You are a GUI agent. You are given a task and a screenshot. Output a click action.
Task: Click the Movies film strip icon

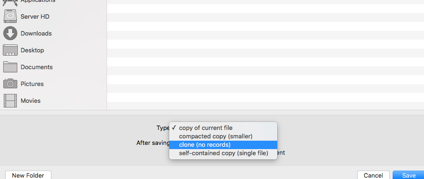(10, 100)
